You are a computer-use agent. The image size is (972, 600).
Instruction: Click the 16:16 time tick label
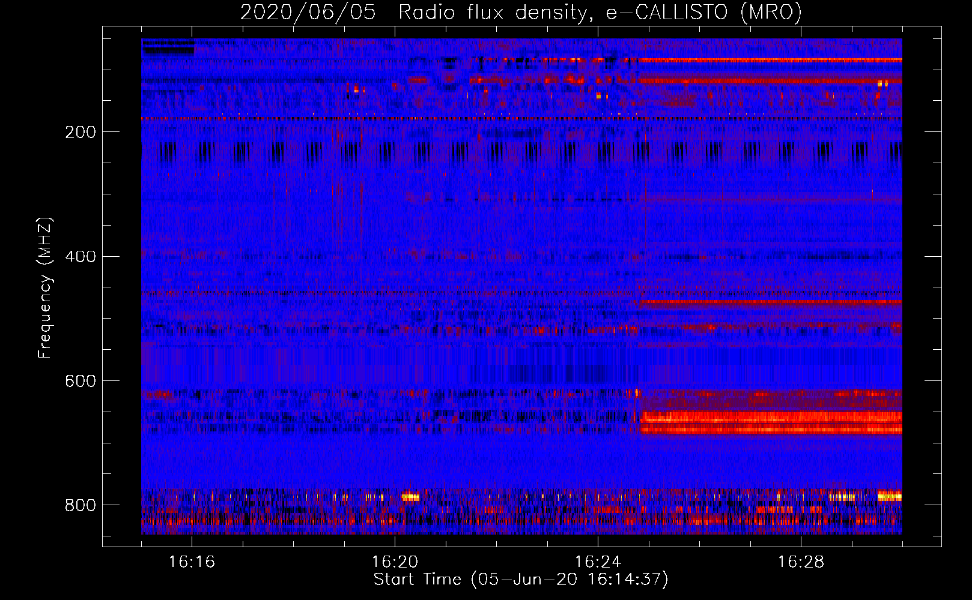tap(192, 562)
